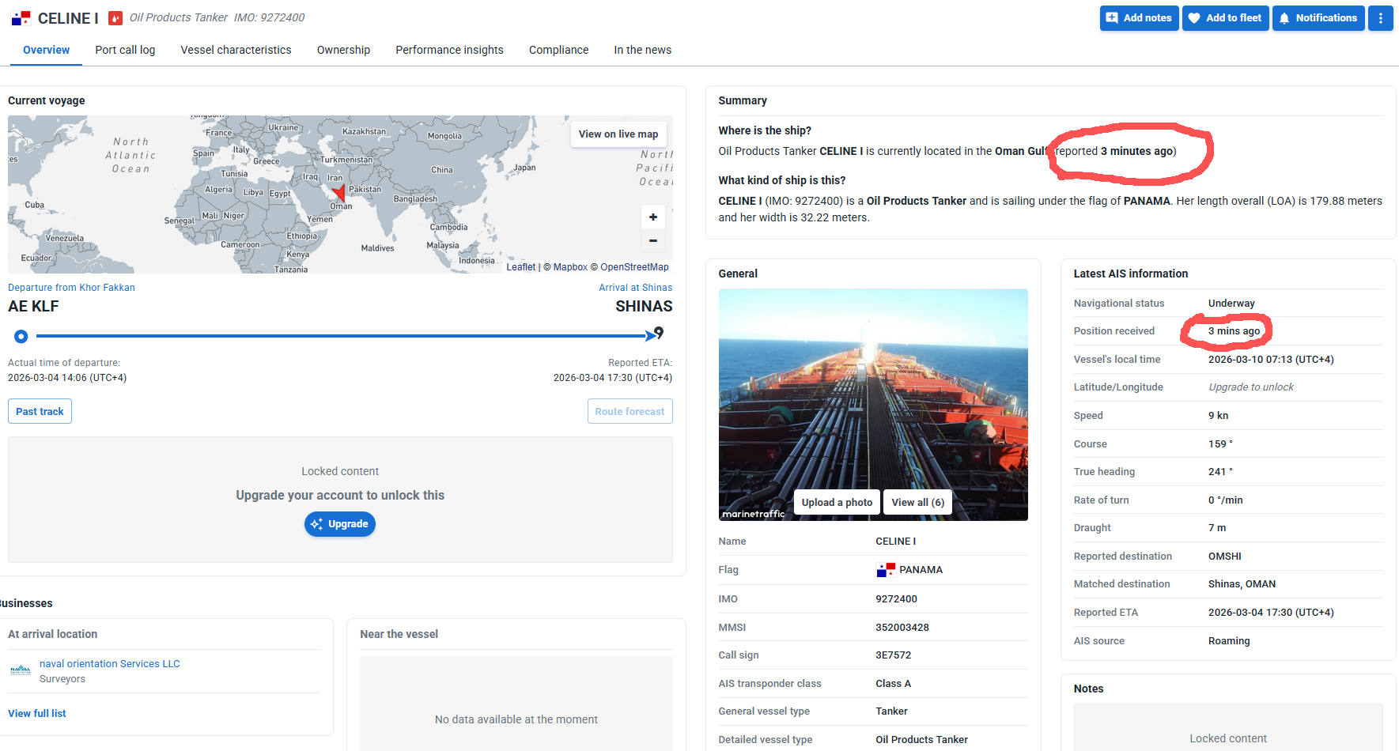Click the rate of turn 0 °/min value
This screenshot has width=1399, height=751.
[x=1226, y=500]
